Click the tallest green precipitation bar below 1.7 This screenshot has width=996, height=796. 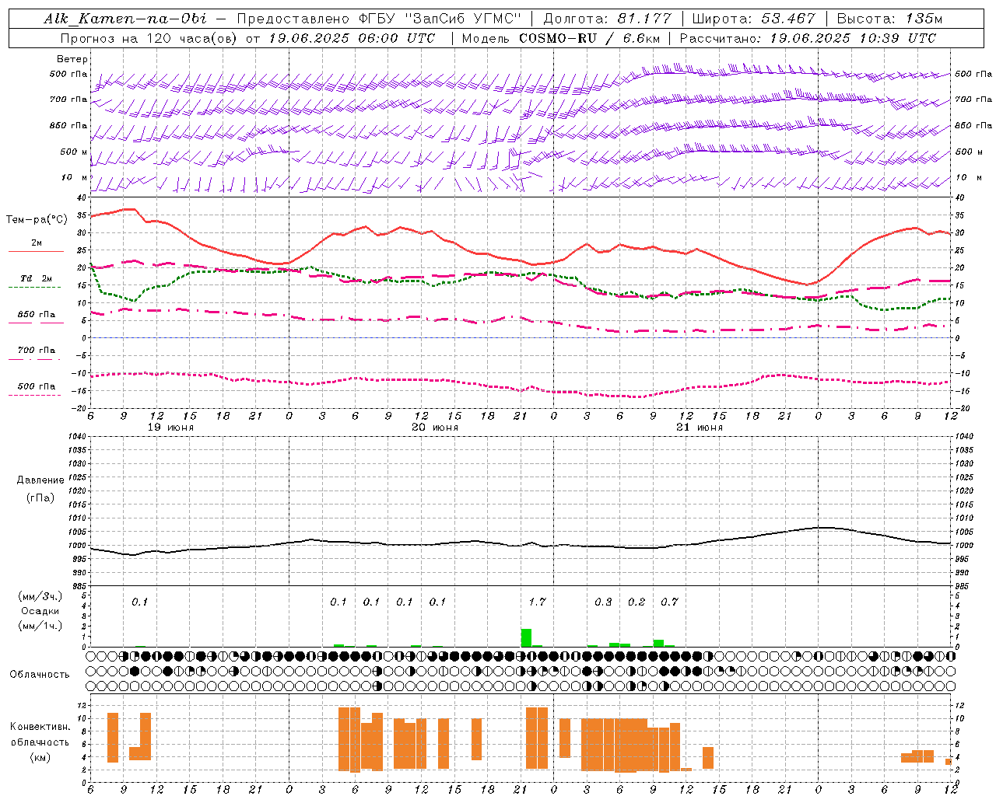(526, 637)
